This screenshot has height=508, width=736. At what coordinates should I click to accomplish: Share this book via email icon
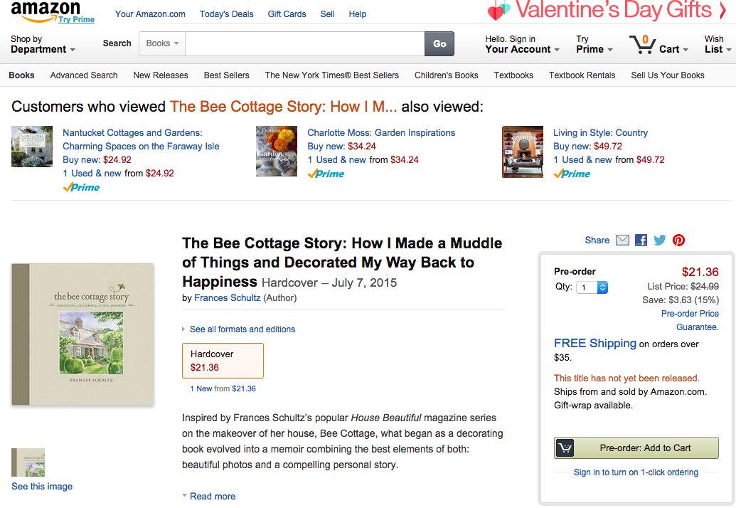[622, 240]
